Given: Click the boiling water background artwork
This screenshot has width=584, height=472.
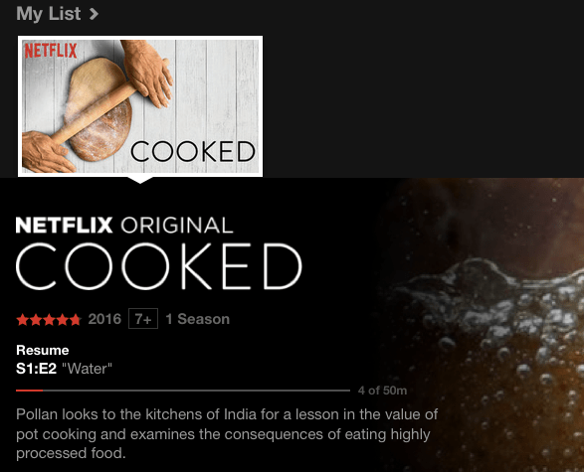Looking at the screenshot, I should click(x=485, y=324).
